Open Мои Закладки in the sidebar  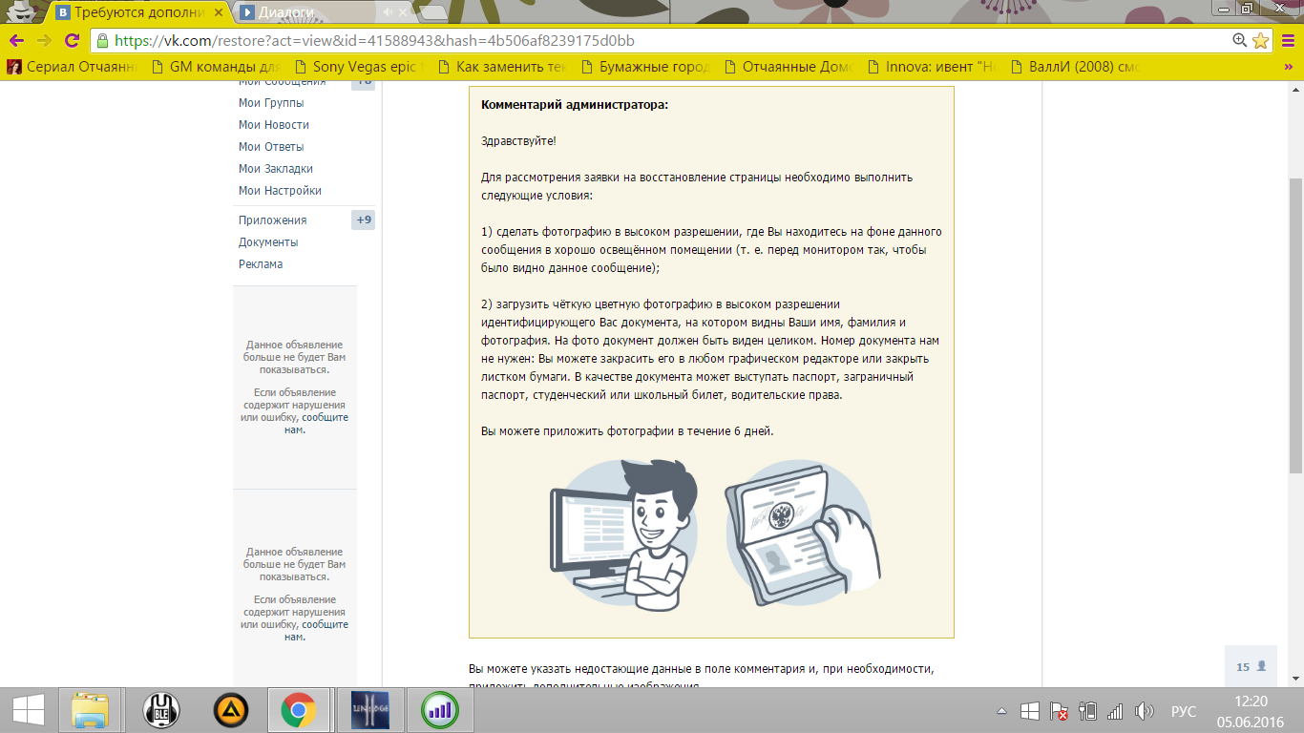click(276, 169)
